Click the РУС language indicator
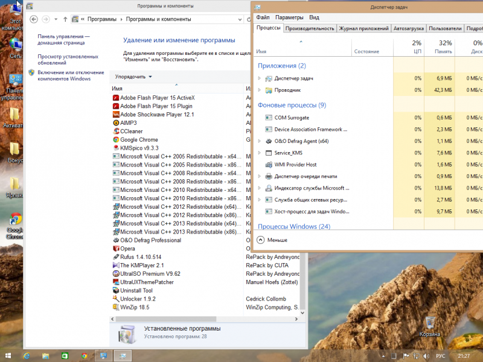483x362 pixels. point(441,356)
